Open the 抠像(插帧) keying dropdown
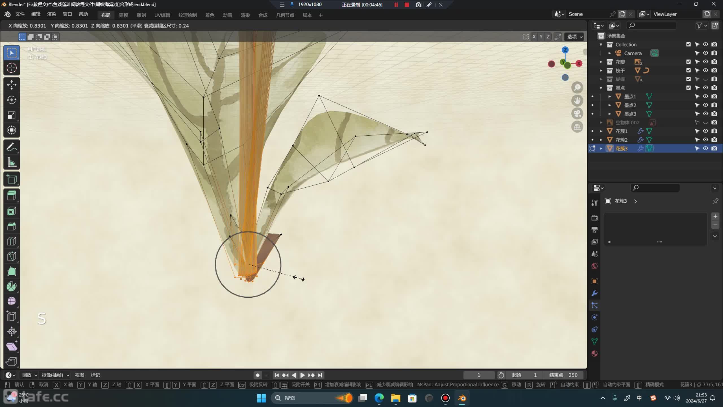 (x=55, y=375)
